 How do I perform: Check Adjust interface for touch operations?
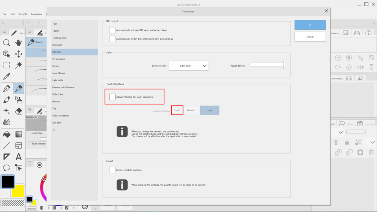pyautogui.click(x=112, y=97)
